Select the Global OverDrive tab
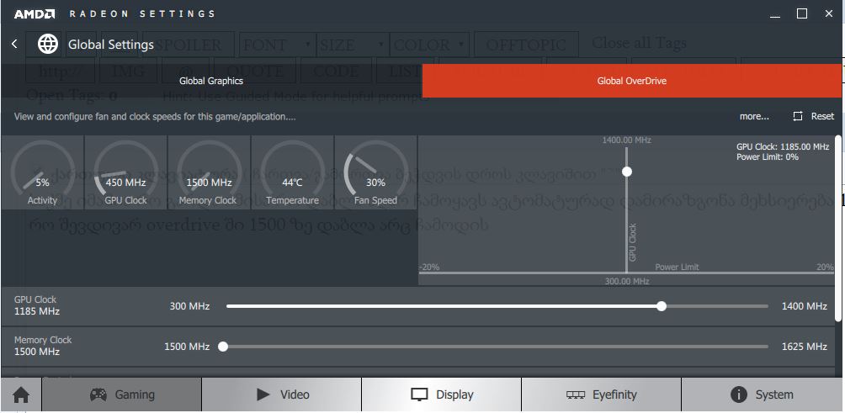Viewport: 845px width, 413px height. [631, 81]
